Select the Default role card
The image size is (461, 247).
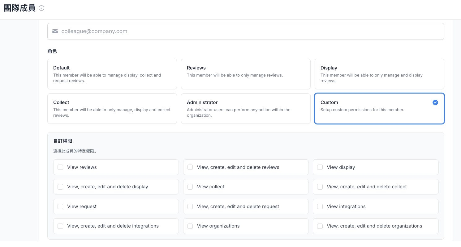[x=112, y=74]
